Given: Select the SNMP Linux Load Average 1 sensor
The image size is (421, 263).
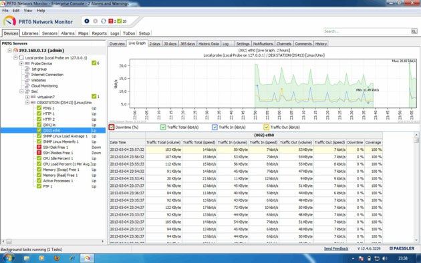Looking at the screenshot, I should 65,136.
